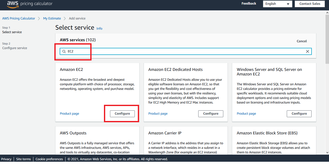Click Amazon Elastic Block Store (EBS) title
Screen dimensions: 329x164
(267, 133)
